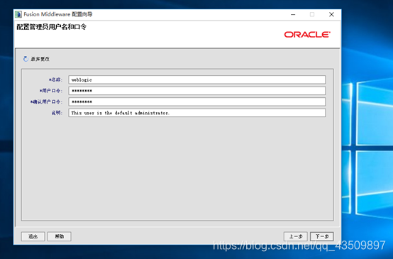Click the Fusion Middleware wizard title bar icon

[x=18, y=14]
